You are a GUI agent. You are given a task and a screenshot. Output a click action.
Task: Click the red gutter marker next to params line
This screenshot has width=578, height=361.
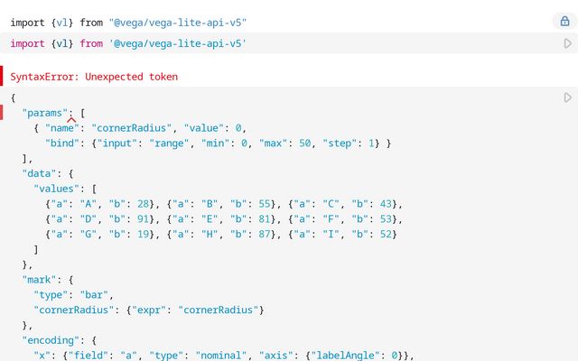[2, 112]
